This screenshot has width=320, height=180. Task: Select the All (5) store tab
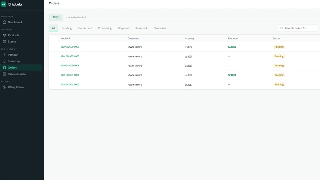56,17
